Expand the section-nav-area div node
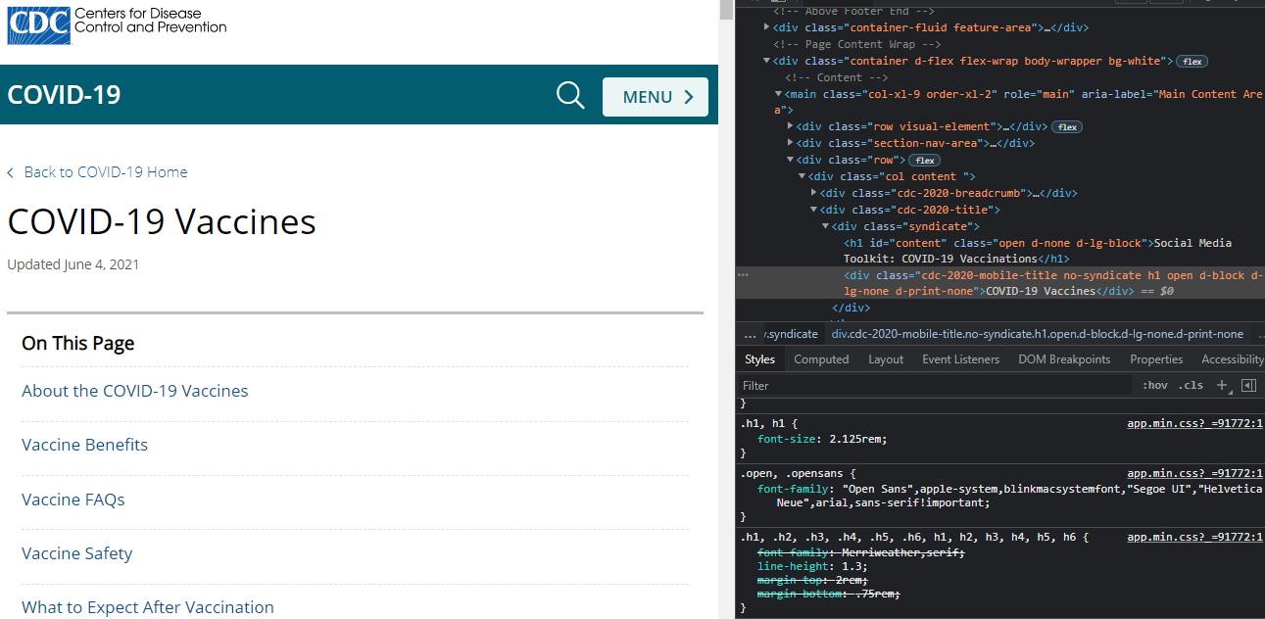Screen dimensions: 1265x619 pyautogui.click(x=791, y=143)
